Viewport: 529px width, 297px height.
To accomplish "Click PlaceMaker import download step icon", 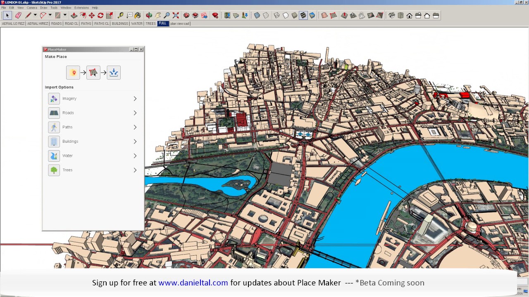I will [114, 73].
